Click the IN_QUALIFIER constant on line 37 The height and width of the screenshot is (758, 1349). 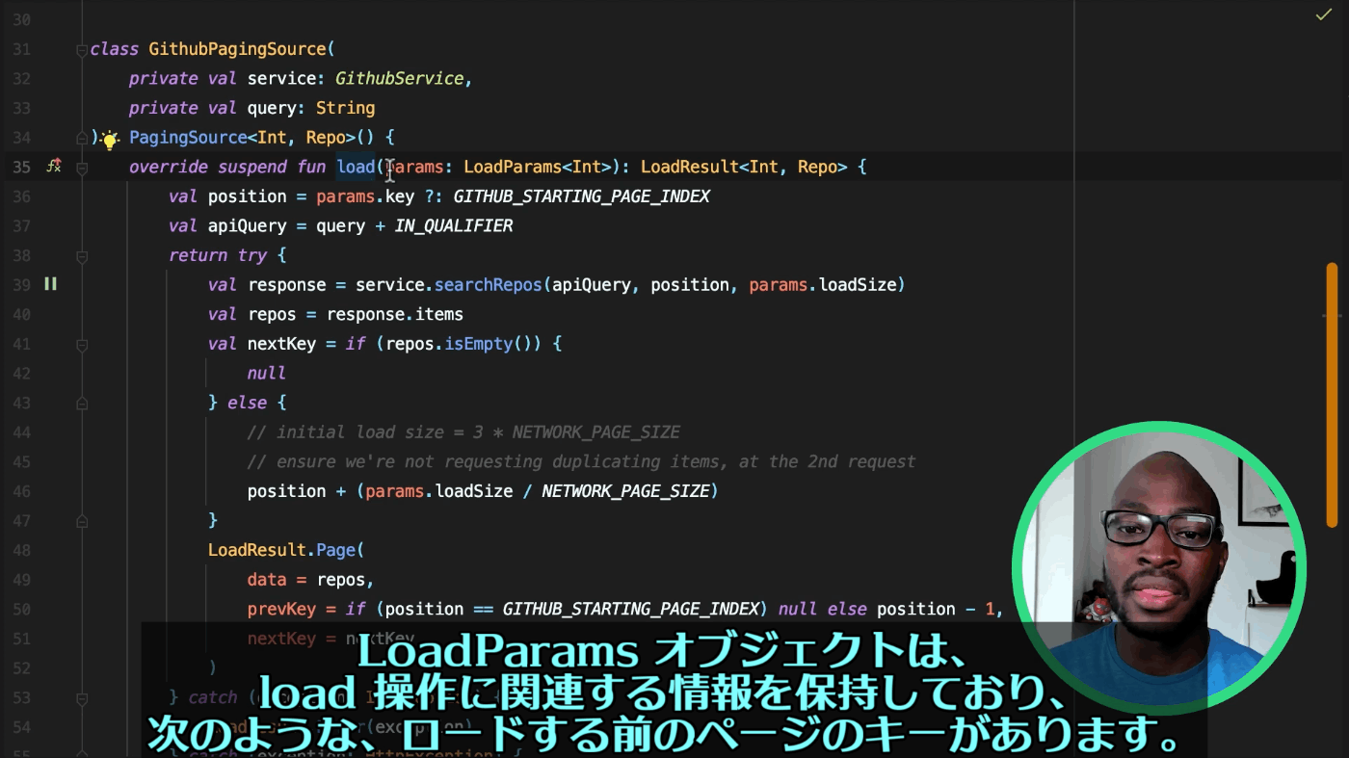(x=453, y=226)
